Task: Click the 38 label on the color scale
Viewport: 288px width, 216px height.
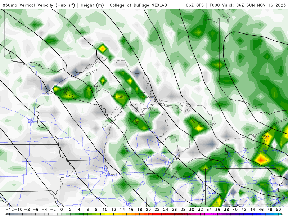Action: (x=226, y=210)
